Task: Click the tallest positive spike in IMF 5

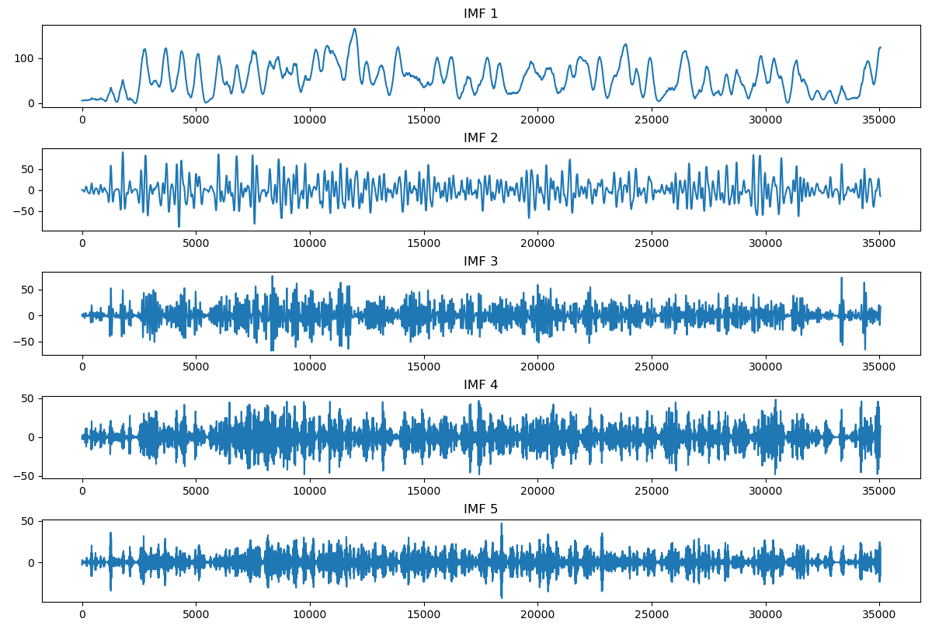Action: pos(501,524)
